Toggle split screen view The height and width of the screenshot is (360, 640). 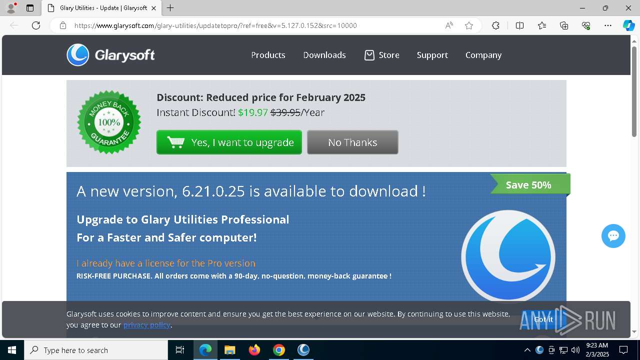(519, 25)
